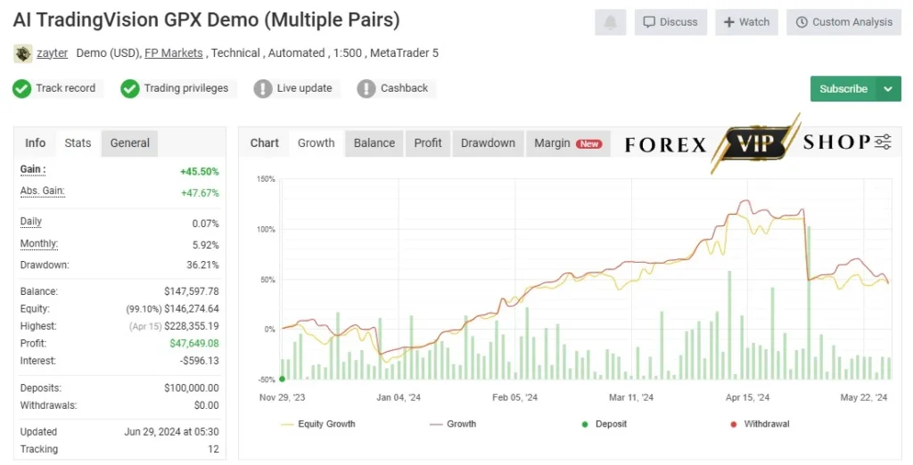Click Trading privileges verified checkmark icon
The width and height of the screenshot is (913, 465).
point(130,88)
